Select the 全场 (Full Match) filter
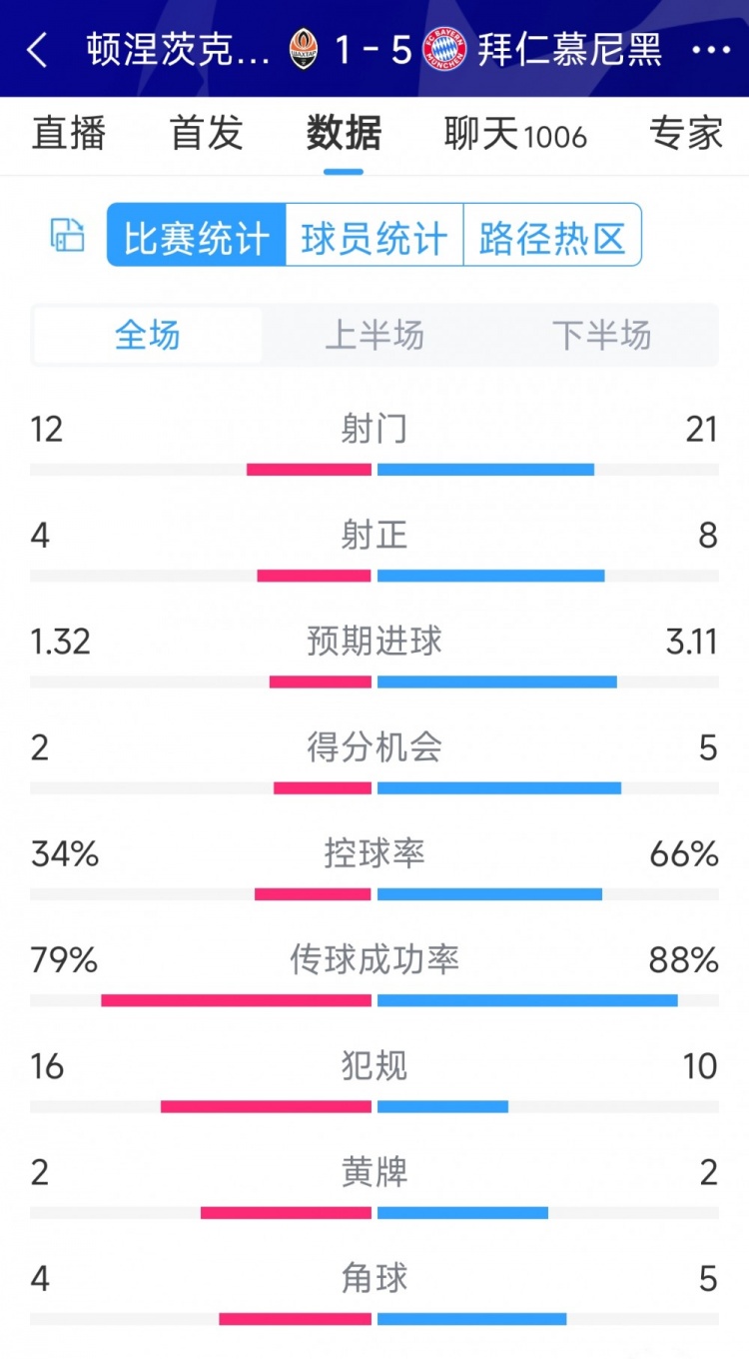The width and height of the screenshot is (749, 1359). click(x=148, y=337)
